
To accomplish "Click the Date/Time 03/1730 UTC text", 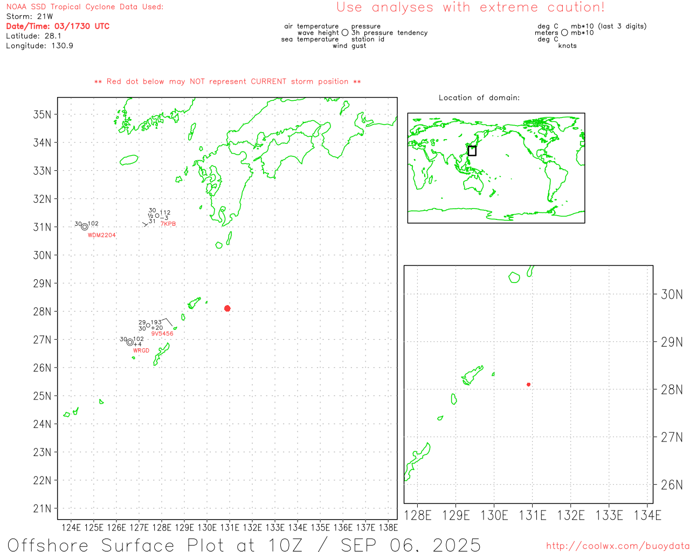I will click(x=58, y=26).
